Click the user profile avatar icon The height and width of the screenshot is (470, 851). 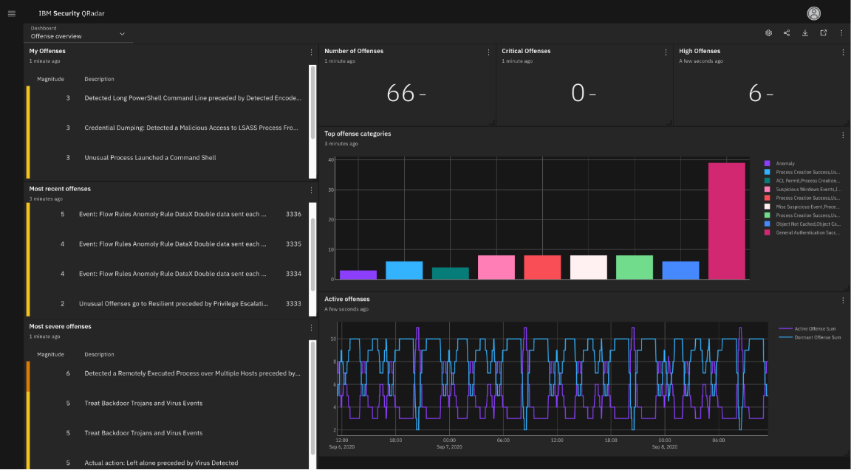(x=814, y=13)
